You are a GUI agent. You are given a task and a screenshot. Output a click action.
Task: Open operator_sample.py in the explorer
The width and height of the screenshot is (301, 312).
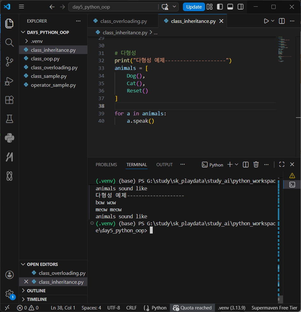coord(54,85)
